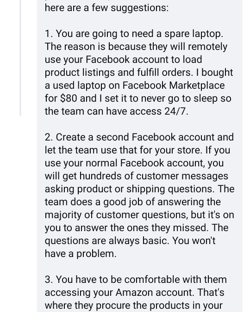Click the number '3.' starting third suggestion
Image resolution: width=250 pixels, height=312 pixels.
pyautogui.click(x=49, y=279)
